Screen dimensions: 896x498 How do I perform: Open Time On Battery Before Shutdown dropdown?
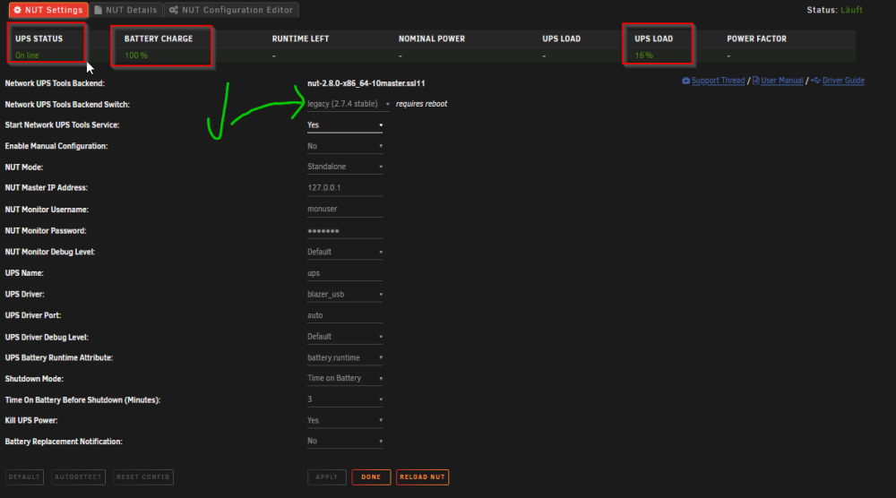[x=345, y=399]
